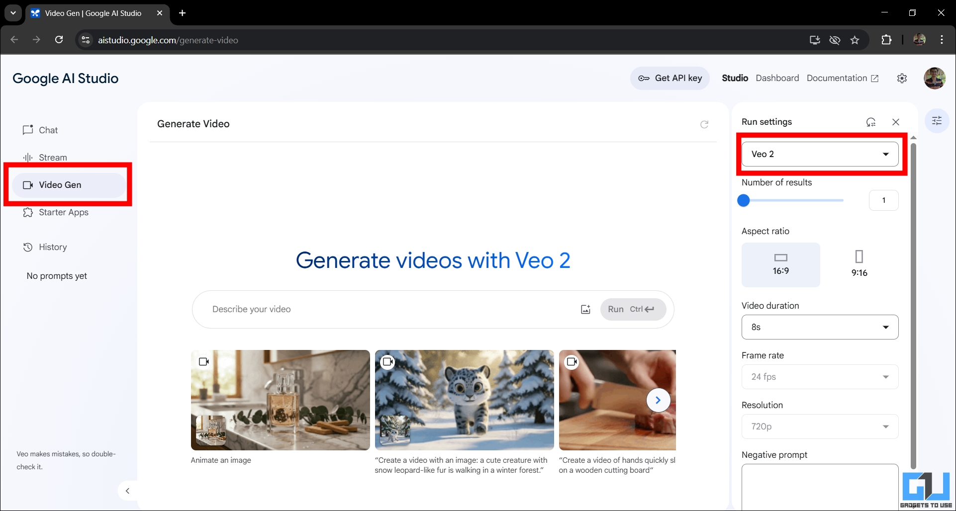Open the Chrome profile avatar
The image size is (956, 511).
(919, 40)
